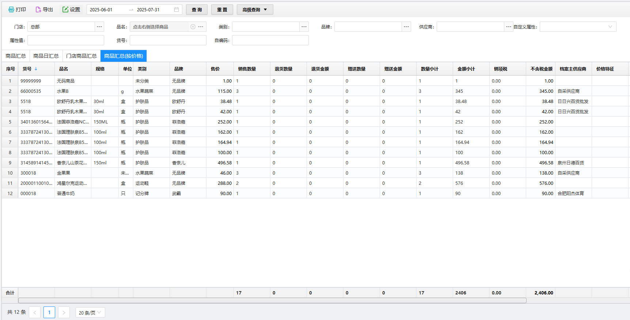This screenshot has width=630, height=320.
Task: Switch to 门店商品汇总 tab
Action: (x=81, y=56)
